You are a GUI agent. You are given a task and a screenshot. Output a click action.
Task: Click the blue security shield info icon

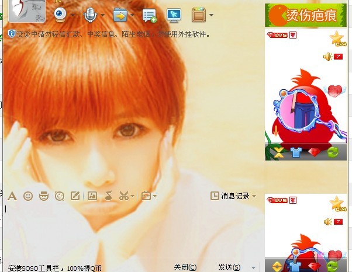(x=12, y=34)
